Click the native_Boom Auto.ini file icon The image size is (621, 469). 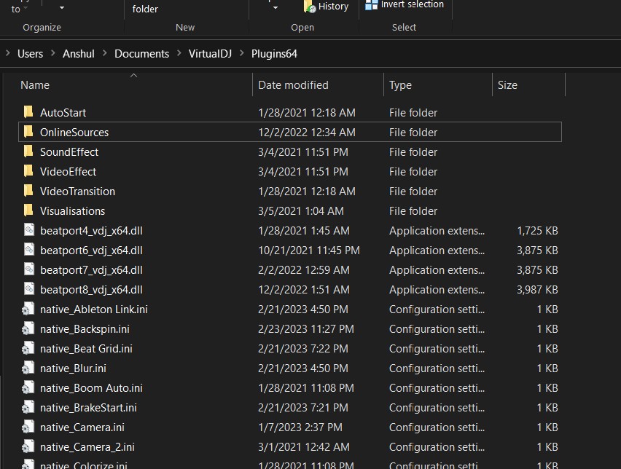[28, 387]
